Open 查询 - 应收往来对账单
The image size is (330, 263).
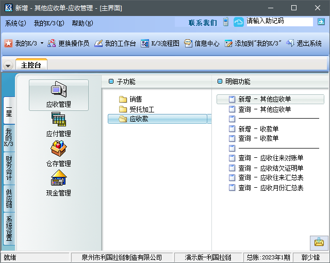[x=271, y=158]
